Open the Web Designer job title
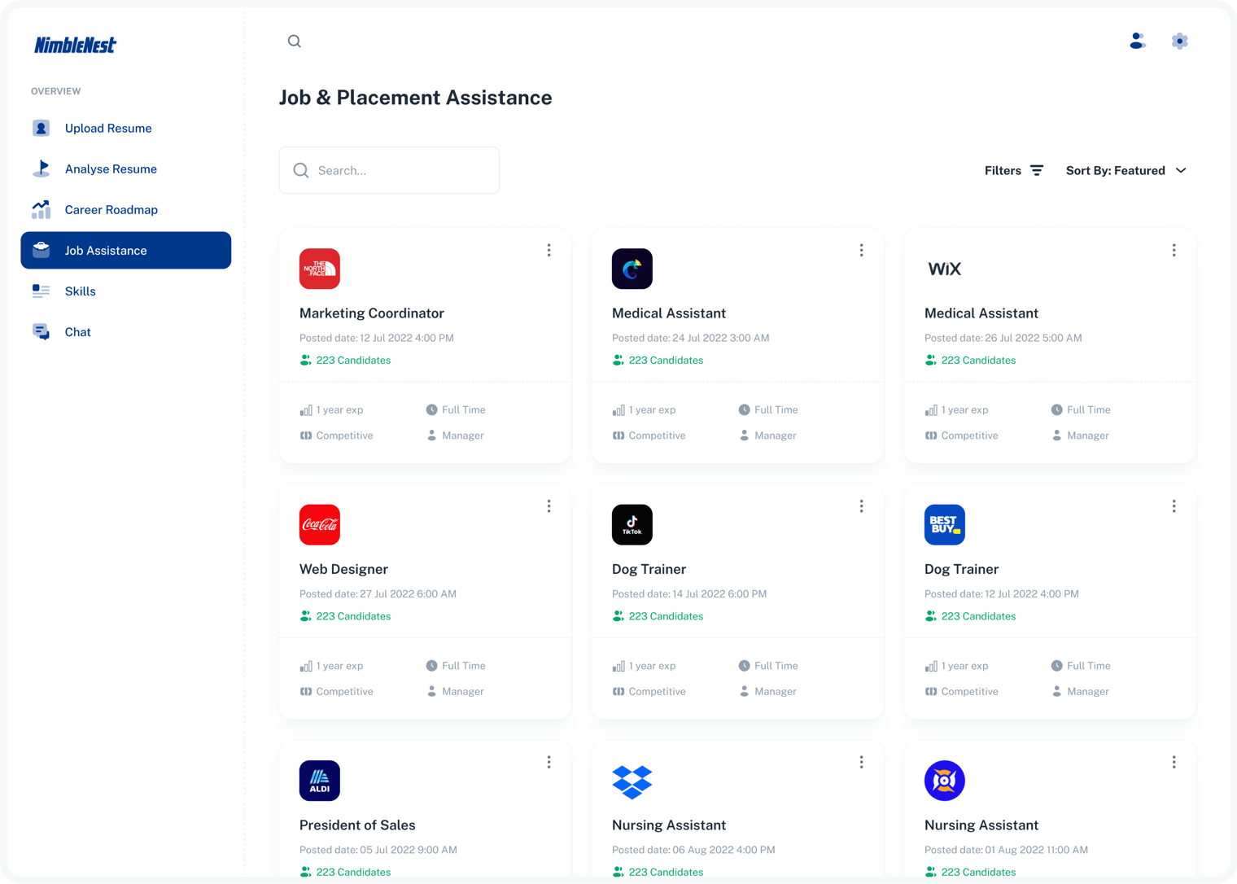The image size is (1237, 884). 343,569
